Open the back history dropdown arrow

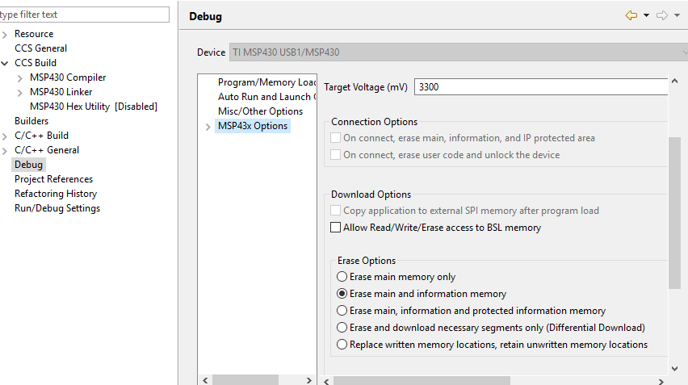[x=646, y=15]
